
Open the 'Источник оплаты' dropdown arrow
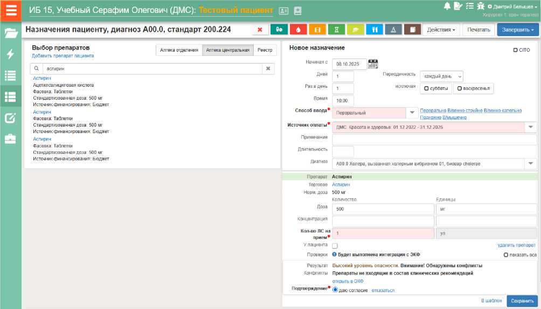(x=530, y=127)
